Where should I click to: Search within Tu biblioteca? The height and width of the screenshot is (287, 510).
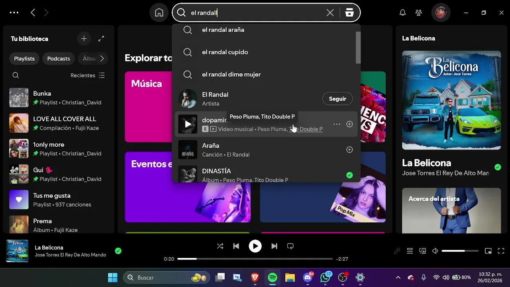(16, 75)
